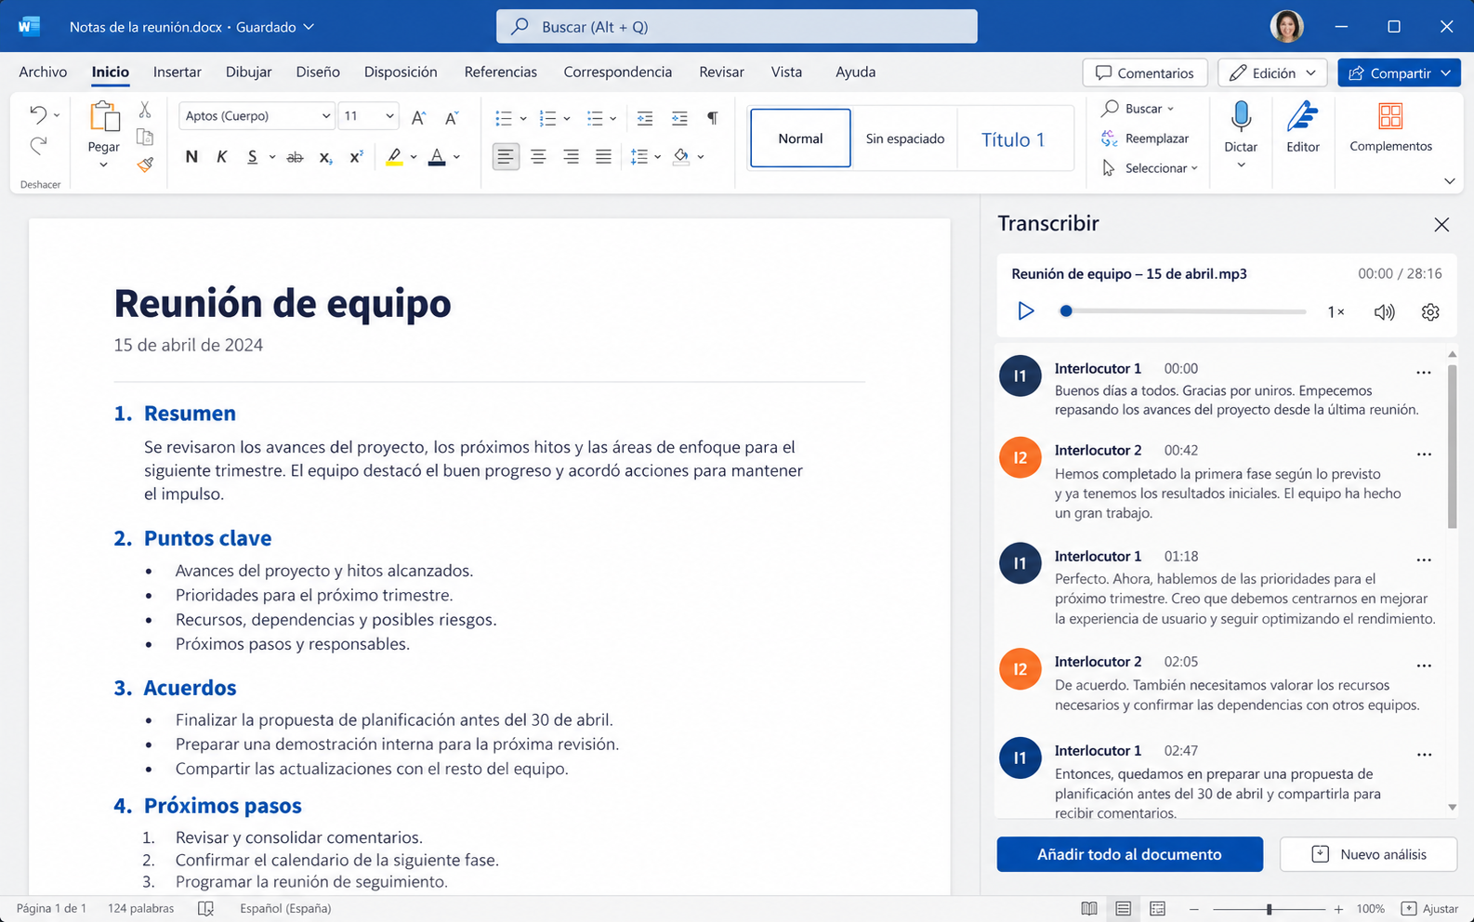Image resolution: width=1474 pixels, height=922 pixels.
Task: Toggle italic K formatting
Action: 221,157
